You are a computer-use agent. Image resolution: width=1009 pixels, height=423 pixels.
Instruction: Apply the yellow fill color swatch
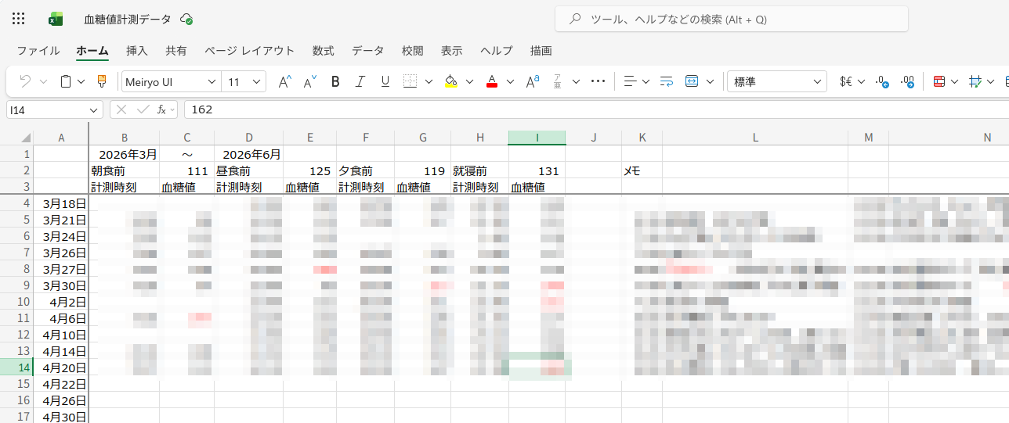pos(450,81)
